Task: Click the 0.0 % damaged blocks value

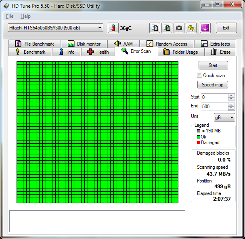Action: point(224,160)
